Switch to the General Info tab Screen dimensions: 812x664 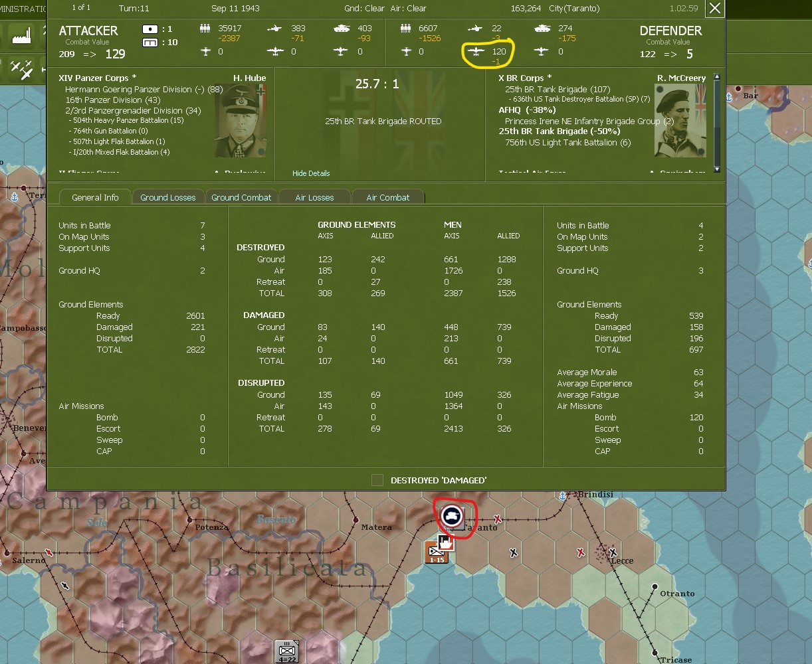[x=95, y=197]
